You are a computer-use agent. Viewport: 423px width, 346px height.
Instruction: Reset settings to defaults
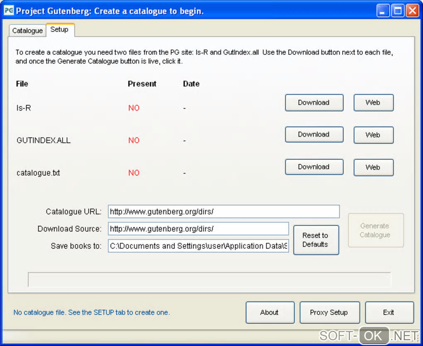click(x=316, y=240)
